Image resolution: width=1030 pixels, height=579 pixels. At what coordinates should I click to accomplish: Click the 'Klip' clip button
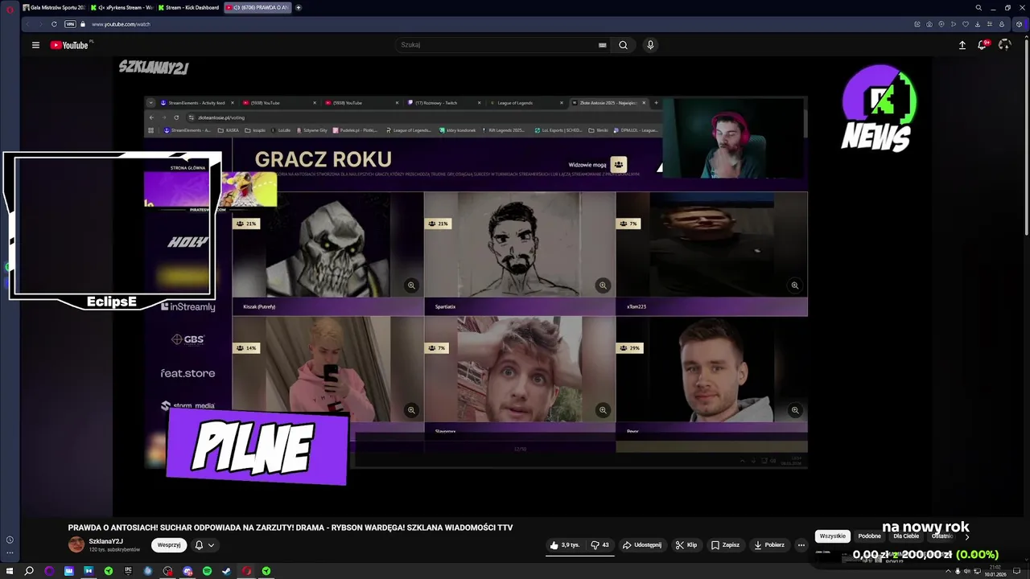[686, 545]
